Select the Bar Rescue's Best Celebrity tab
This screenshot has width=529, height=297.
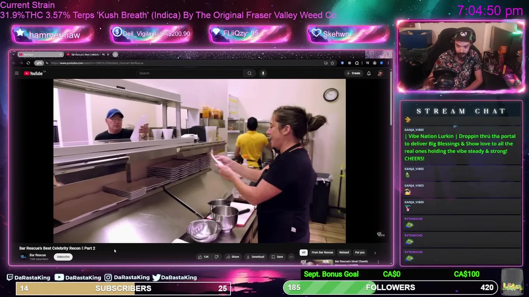point(84,54)
